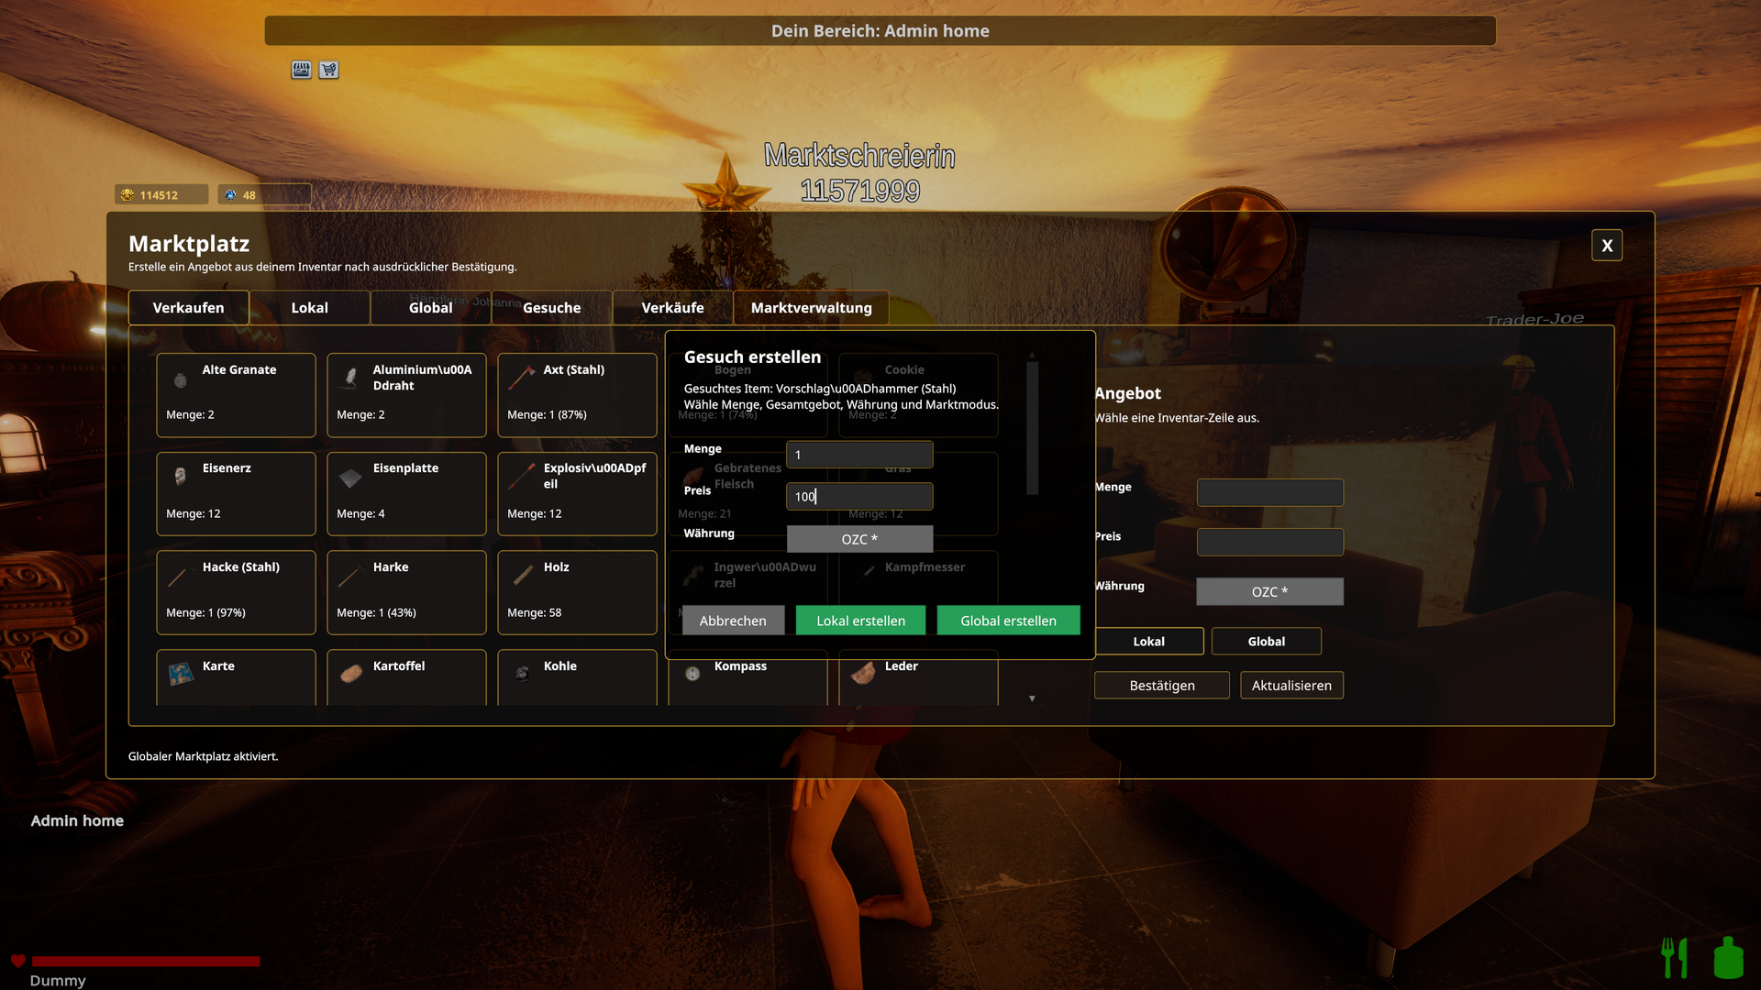
Task: Select the Kartoffel potato icon
Action: [351, 674]
